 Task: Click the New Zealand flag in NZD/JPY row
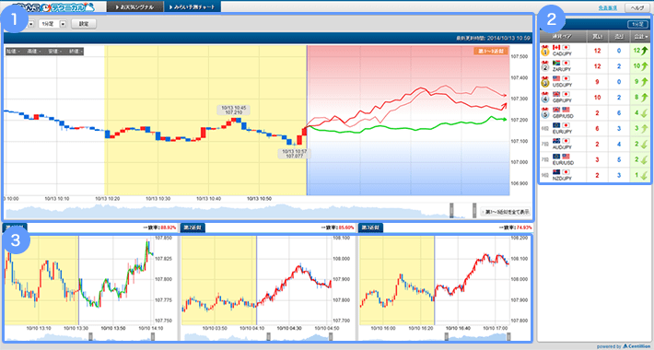tap(556, 171)
